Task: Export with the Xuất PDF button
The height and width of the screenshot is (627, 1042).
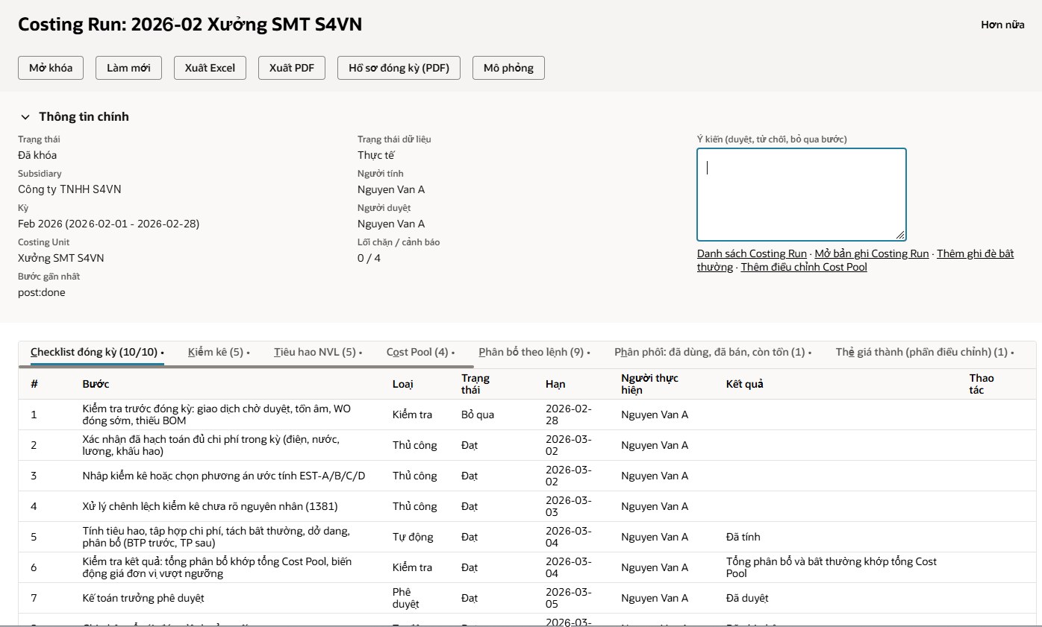Action: pyautogui.click(x=292, y=68)
